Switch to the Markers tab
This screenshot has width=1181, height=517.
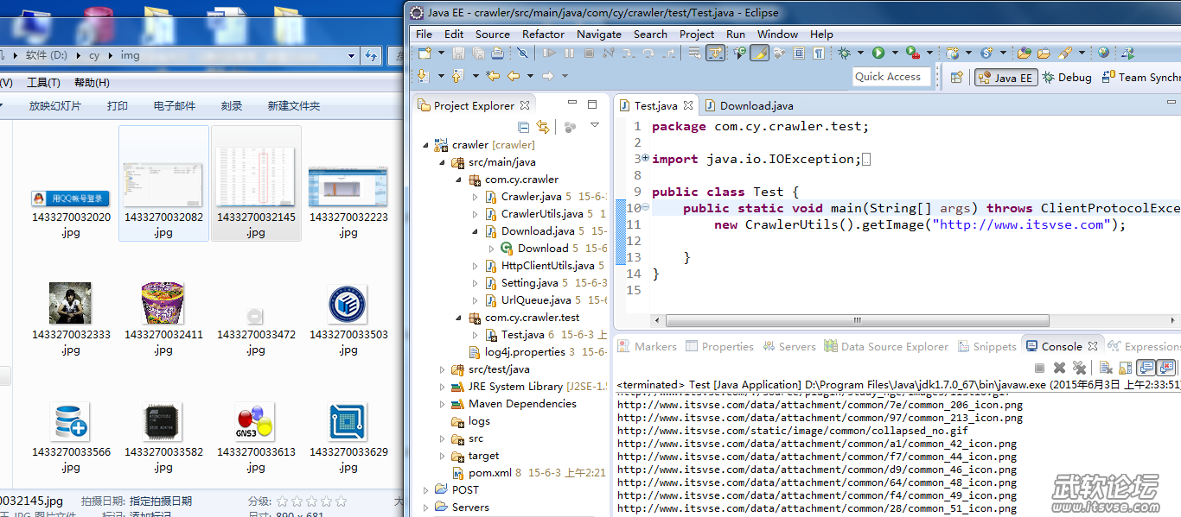pos(648,346)
